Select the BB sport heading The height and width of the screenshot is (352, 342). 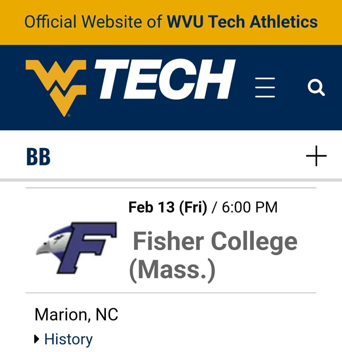(x=38, y=157)
